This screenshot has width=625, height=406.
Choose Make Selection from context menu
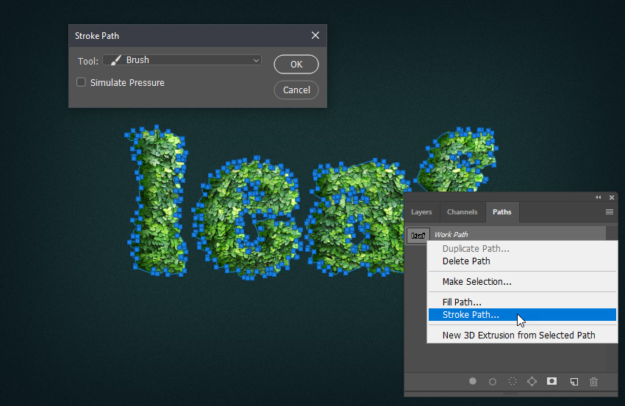522,282
